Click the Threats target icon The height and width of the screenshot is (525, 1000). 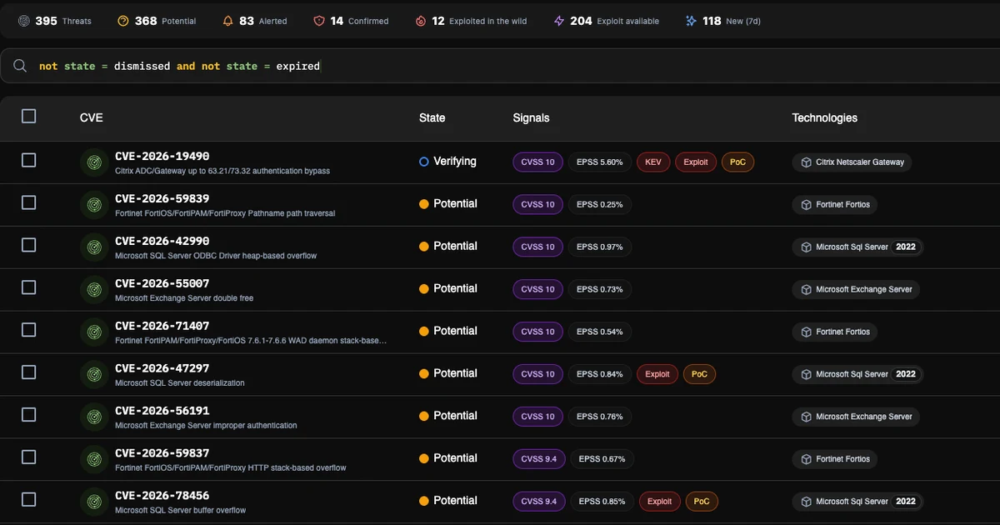click(23, 21)
